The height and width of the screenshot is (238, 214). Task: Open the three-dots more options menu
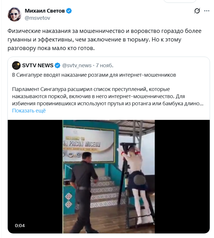207,11
